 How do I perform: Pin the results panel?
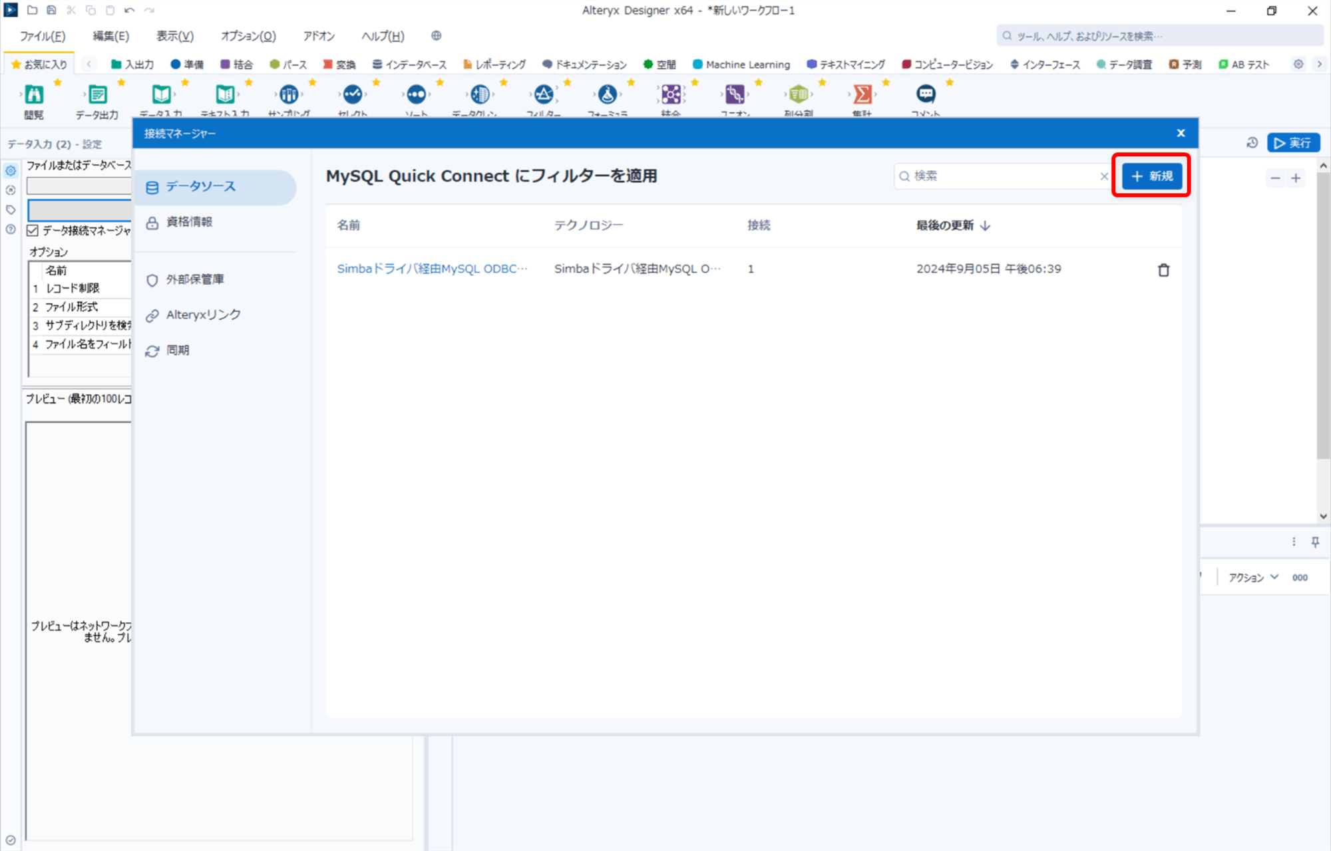pyautogui.click(x=1315, y=542)
